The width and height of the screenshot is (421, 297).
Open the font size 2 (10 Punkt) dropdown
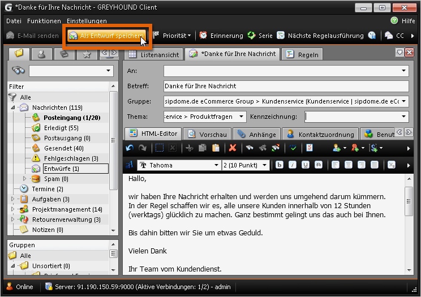coord(264,165)
